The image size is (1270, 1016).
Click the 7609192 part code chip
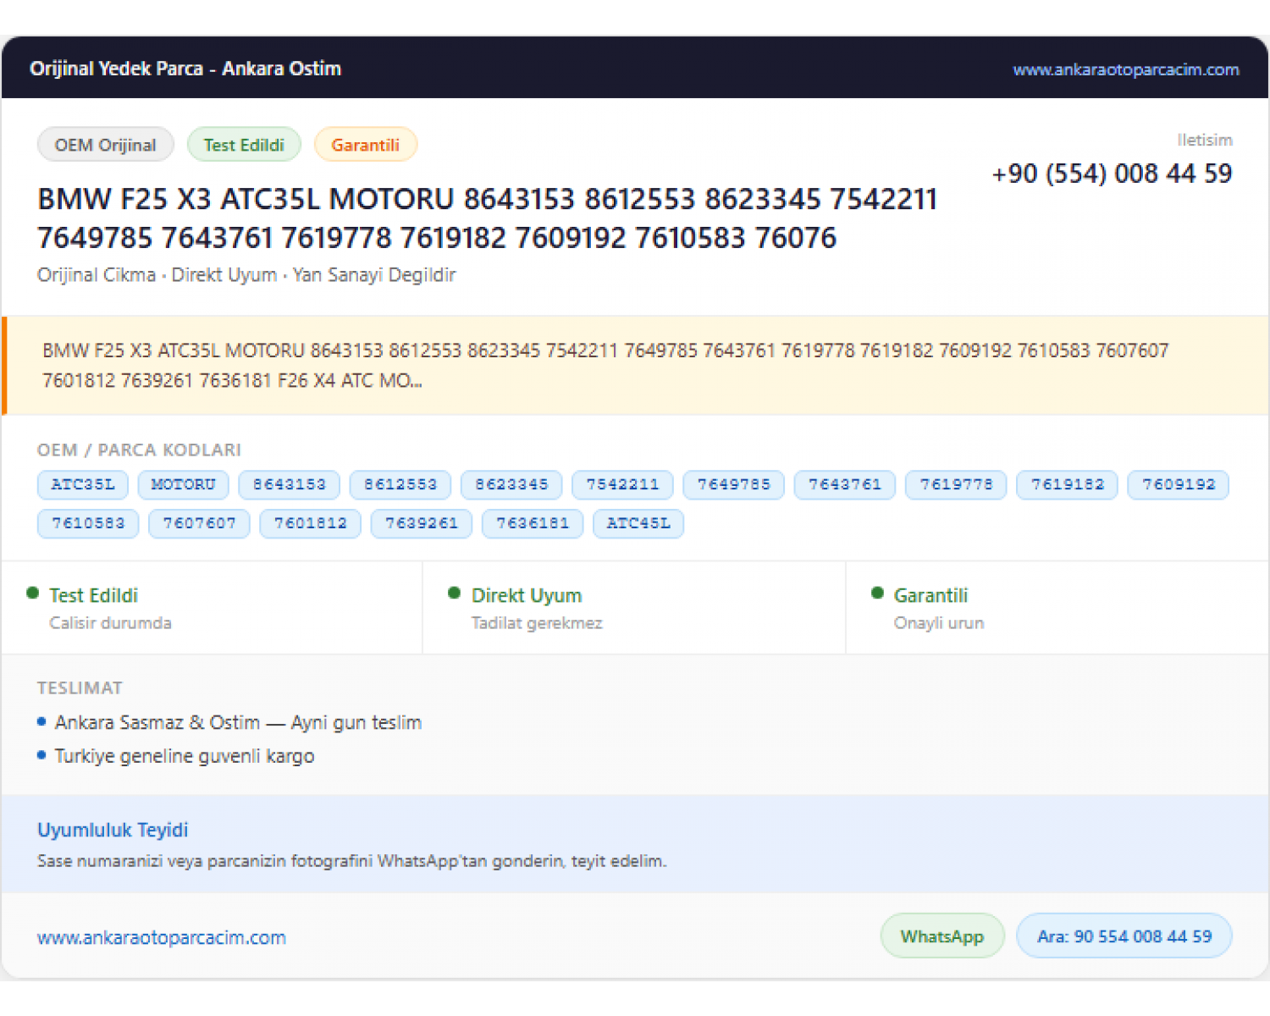tap(1179, 484)
